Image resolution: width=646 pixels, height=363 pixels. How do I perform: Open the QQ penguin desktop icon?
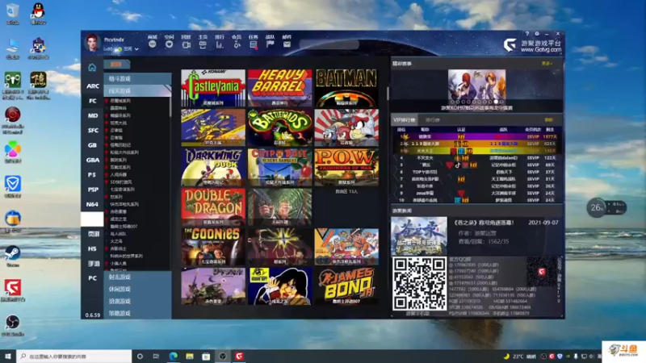pos(38,14)
